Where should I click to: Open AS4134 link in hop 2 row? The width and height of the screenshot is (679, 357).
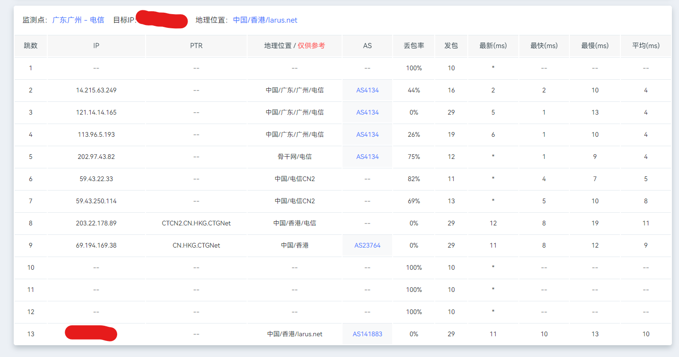tap(367, 90)
